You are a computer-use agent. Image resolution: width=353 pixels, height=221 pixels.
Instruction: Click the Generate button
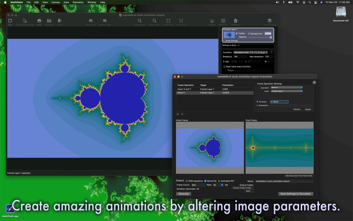[x=184, y=194]
